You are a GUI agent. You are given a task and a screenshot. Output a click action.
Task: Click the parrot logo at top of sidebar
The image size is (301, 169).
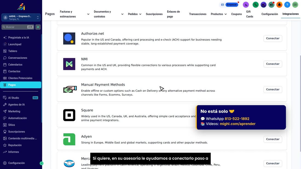(x=21, y=7)
